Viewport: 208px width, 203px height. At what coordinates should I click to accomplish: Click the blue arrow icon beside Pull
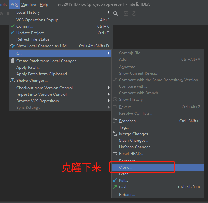coord(115,180)
